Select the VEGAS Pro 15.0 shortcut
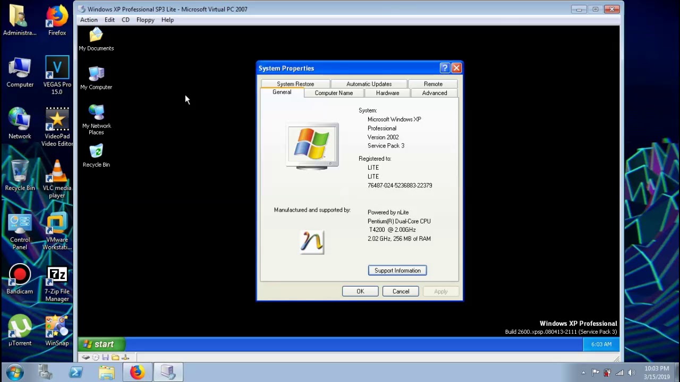Image resolution: width=680 pixels, height=382 pixels. click(57, 75)
